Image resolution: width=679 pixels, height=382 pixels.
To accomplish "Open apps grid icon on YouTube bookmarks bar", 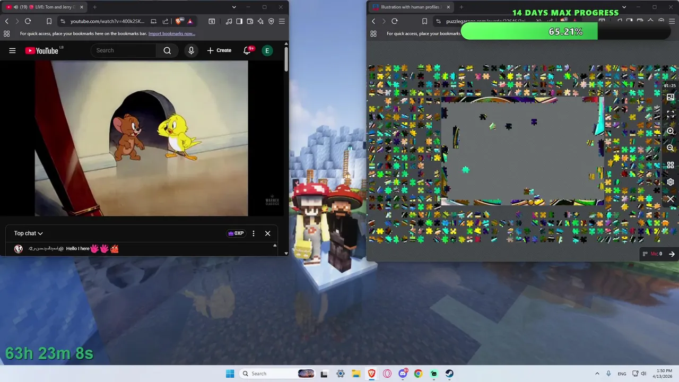I will point(6,33).
